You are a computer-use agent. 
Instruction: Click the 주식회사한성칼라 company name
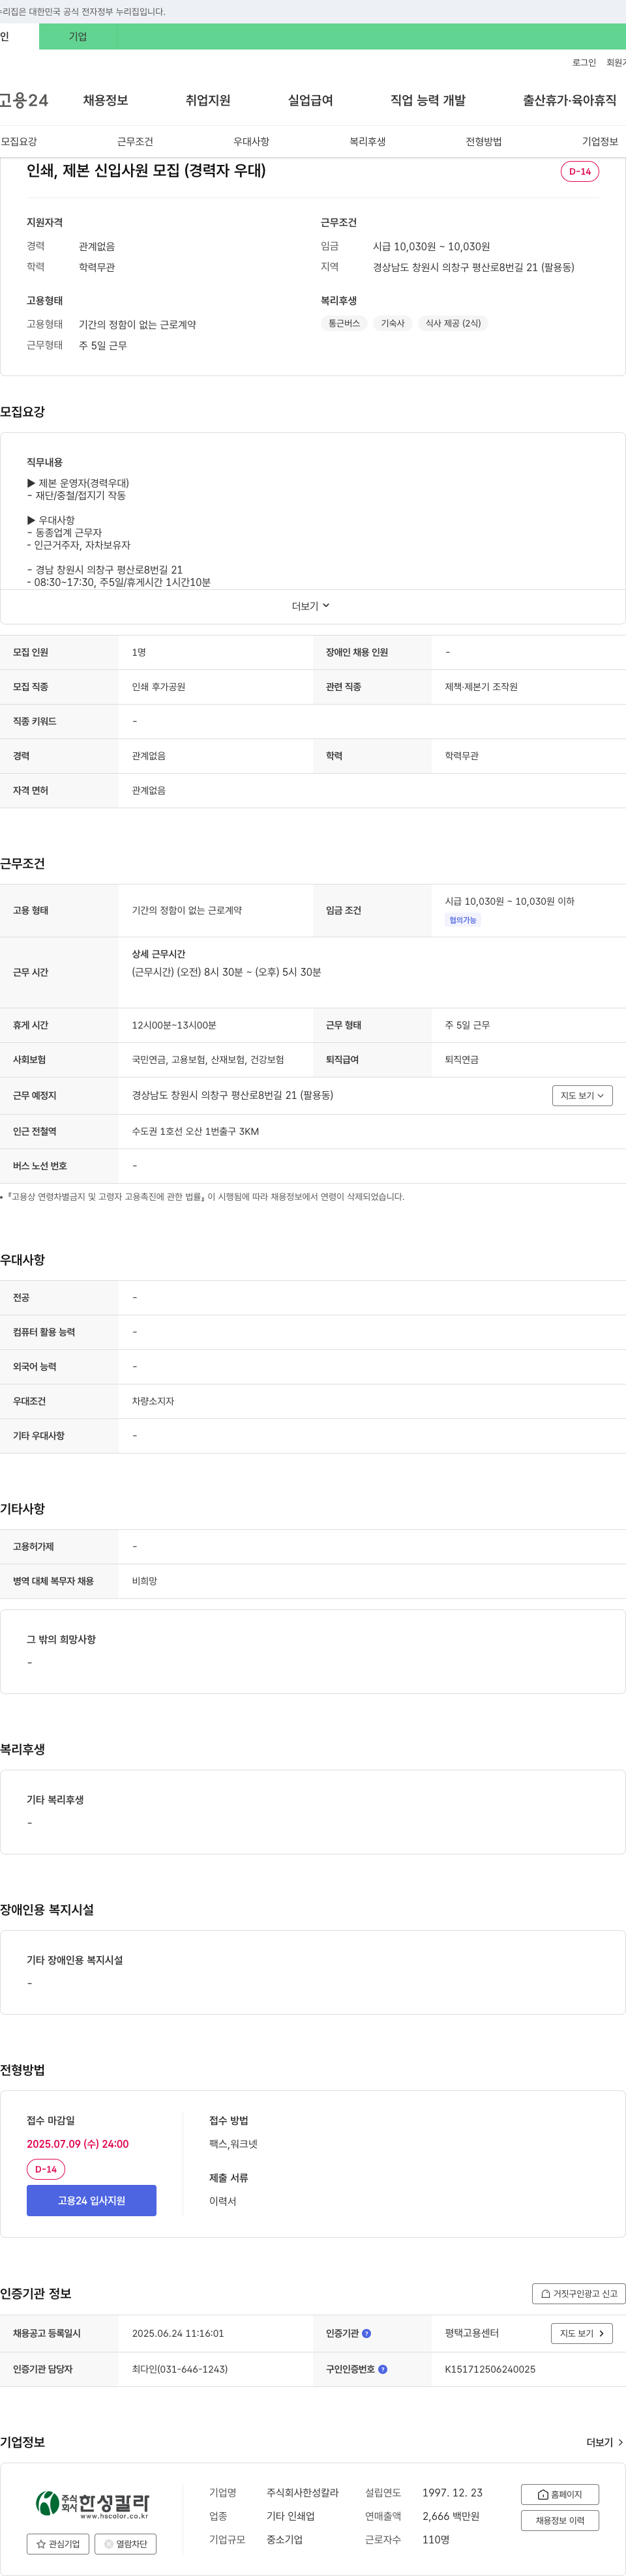pyautogui.click(x=302, y=2493)
